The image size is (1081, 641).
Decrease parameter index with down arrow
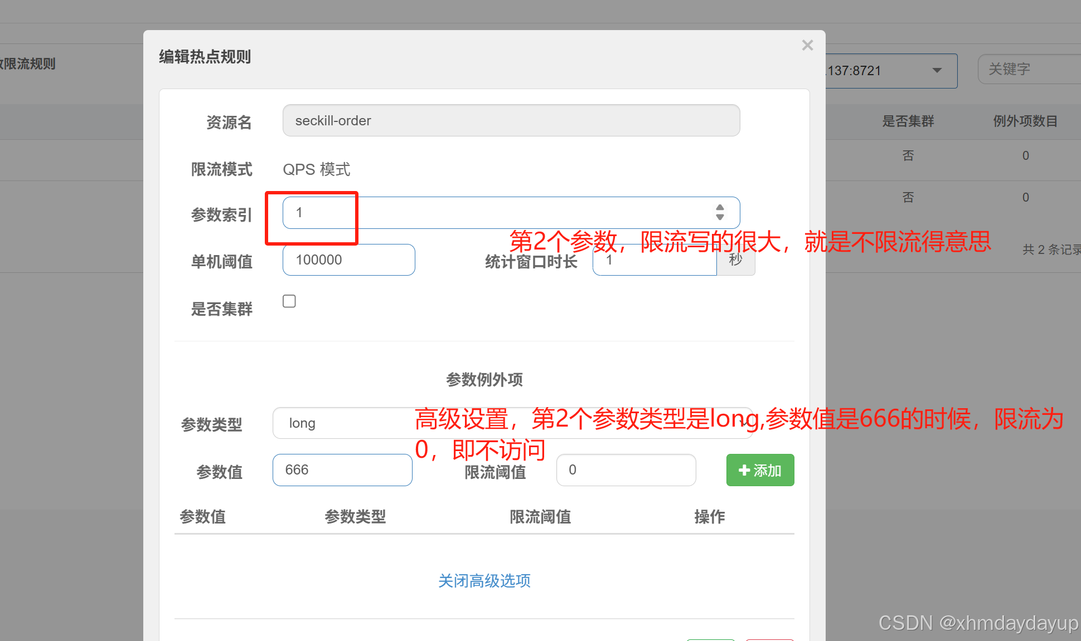[x=720, y=217]
